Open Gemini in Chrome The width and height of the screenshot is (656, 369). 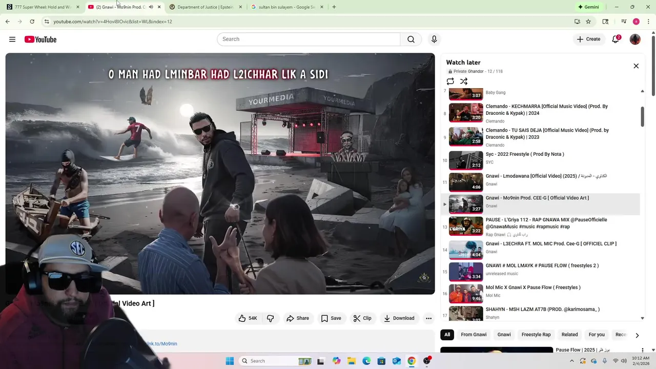coord(588,7)
